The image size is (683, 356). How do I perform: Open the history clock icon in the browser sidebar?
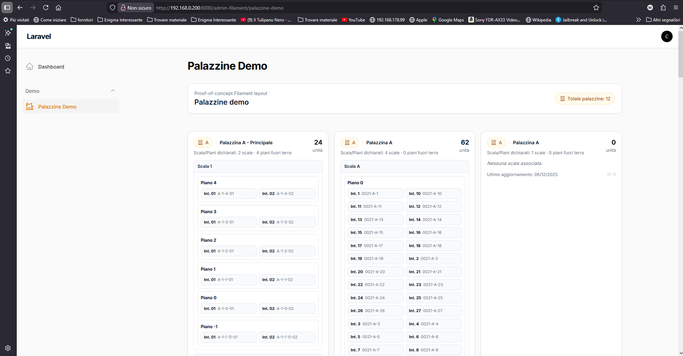pos(8,58)
